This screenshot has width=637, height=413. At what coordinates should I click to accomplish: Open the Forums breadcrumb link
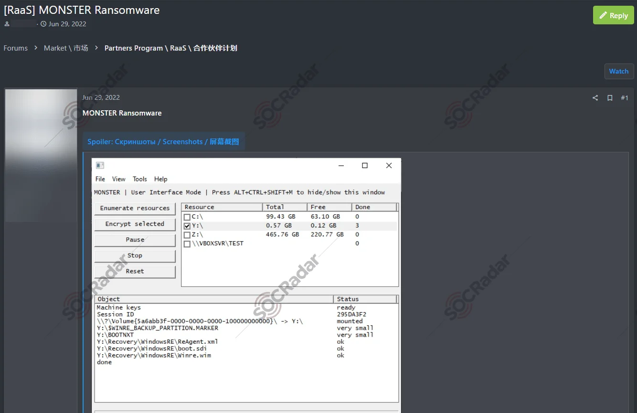pos(16,48)
